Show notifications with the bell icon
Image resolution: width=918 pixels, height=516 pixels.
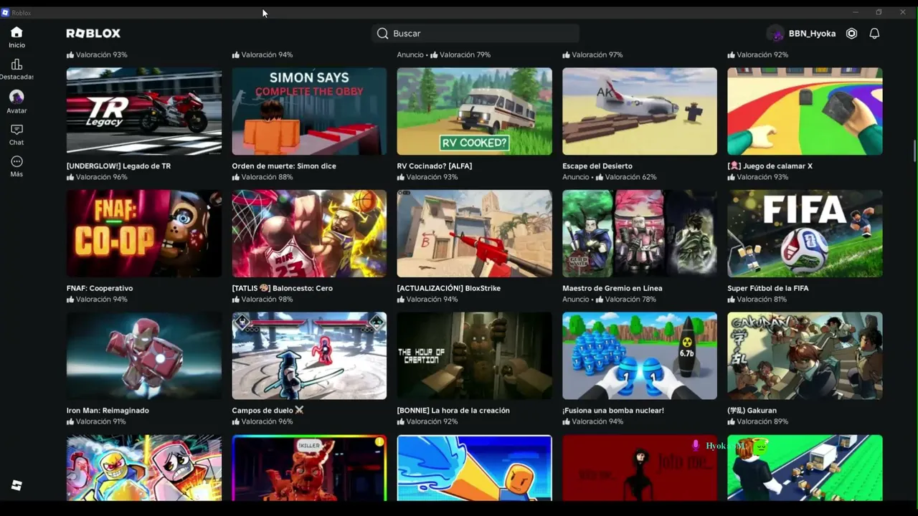pyautogui.click(x=874, y=34)
